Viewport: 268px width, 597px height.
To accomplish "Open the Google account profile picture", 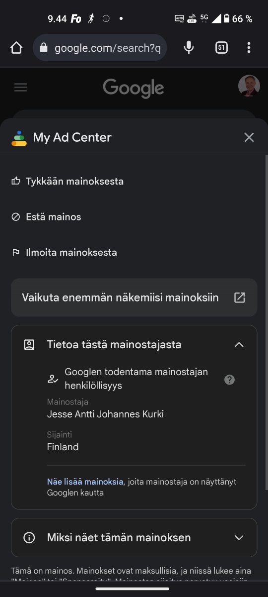I will click(x=249, y=86).
